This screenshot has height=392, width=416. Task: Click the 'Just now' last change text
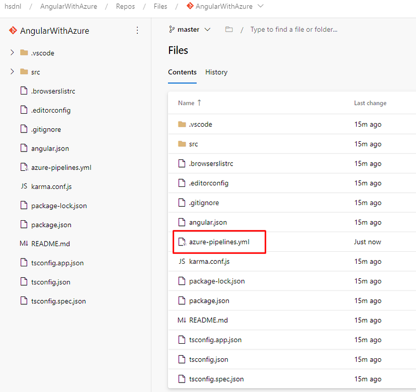[368, 242]
